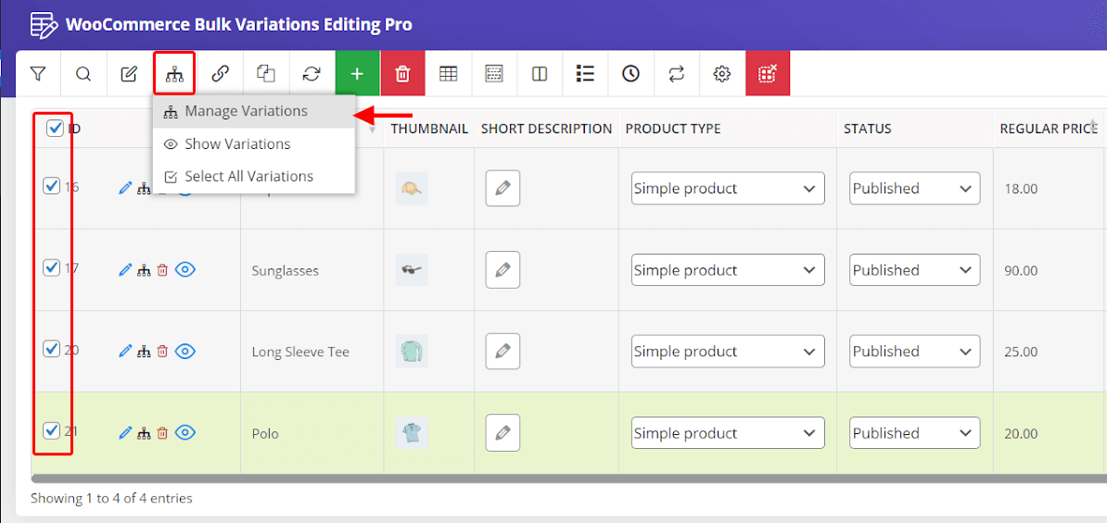
Task: Click the variations hierarchy toolbar icon
Action: tap(174, 74)
